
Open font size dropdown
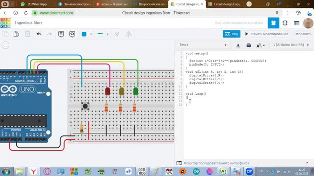click(261, 45)
